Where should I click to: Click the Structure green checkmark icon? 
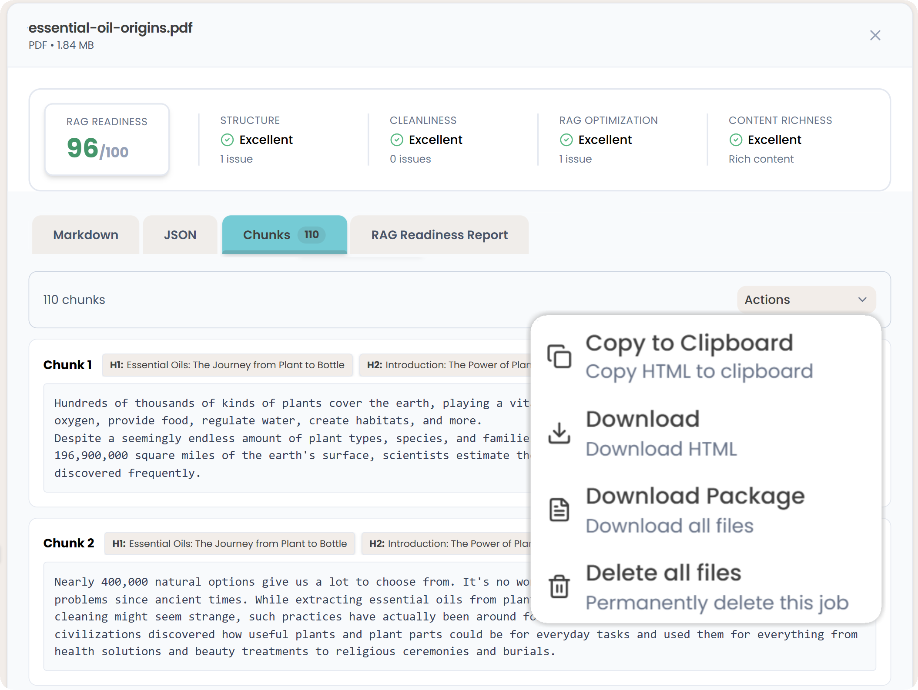click(x=227, y=140)
